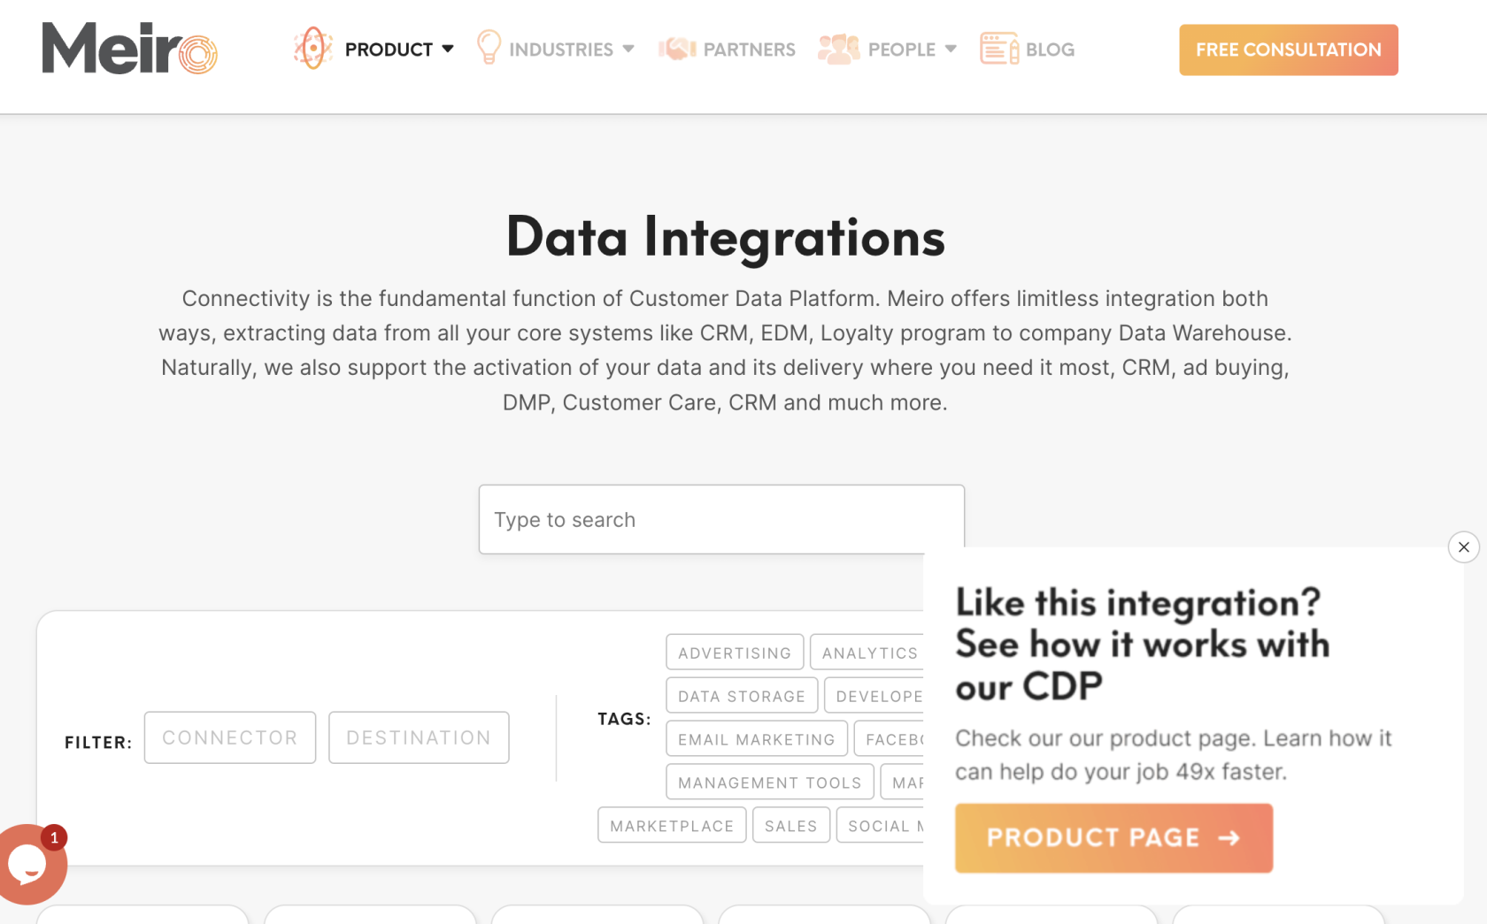The image size is (1487, 924).
Task: Click the people group icon
Action: click(x=838, y=49)
